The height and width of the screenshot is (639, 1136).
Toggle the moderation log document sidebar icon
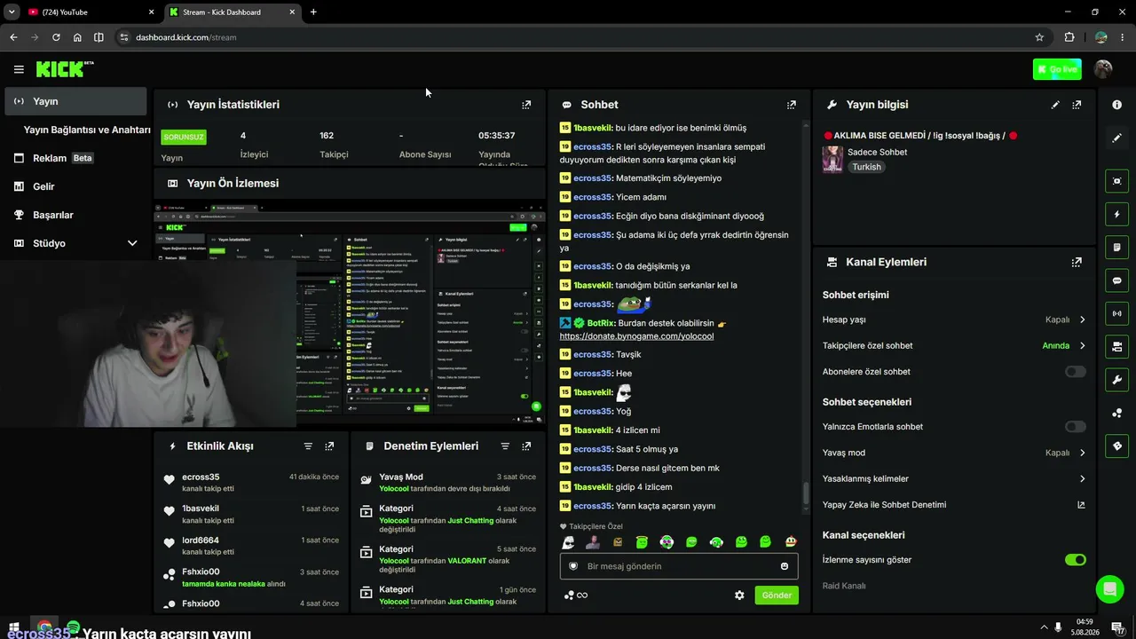click(1116, 247)
